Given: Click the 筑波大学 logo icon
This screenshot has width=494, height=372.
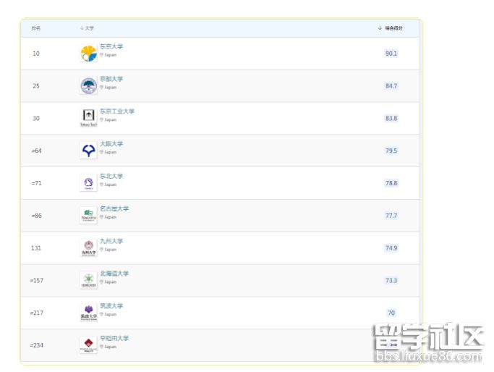Looking at the screenshot, I should pos(88,313).
